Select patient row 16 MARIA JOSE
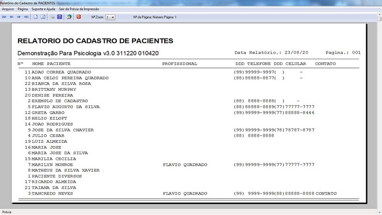Viewport: 382px width, 215px height. [43, 147]
